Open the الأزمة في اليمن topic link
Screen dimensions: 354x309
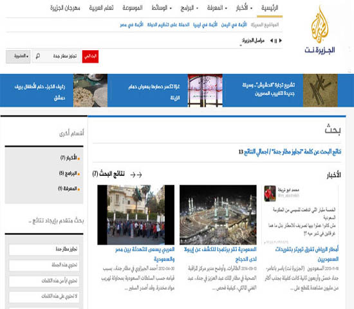[x=234, y=24]
